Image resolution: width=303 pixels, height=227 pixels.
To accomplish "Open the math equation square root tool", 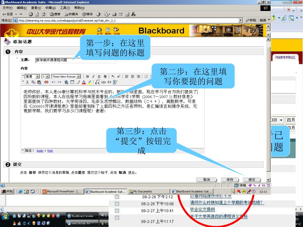I will [x=97, y=82].
